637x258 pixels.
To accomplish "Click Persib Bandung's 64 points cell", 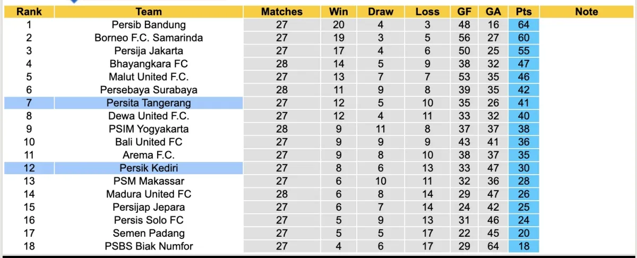I will (x=523, y=24).
